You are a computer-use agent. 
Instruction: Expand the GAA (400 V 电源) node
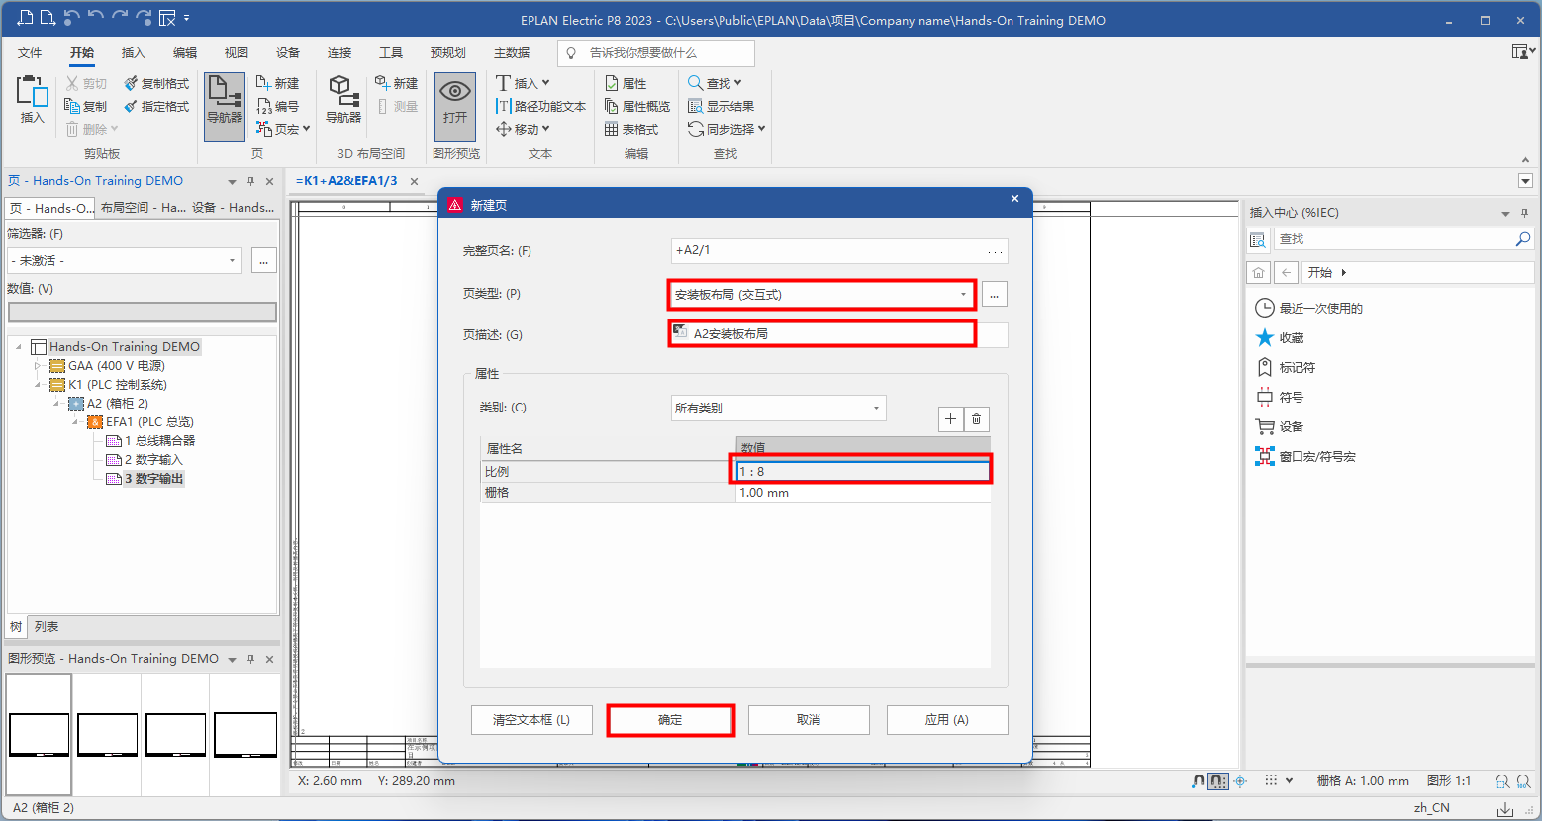(39, 366)
